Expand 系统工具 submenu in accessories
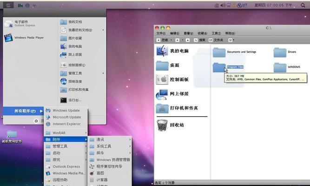The height and width of the screenshot is (186, 310). [x=110, y=146]
